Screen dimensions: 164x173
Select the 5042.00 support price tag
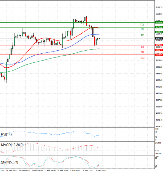(x=159, y=55)
